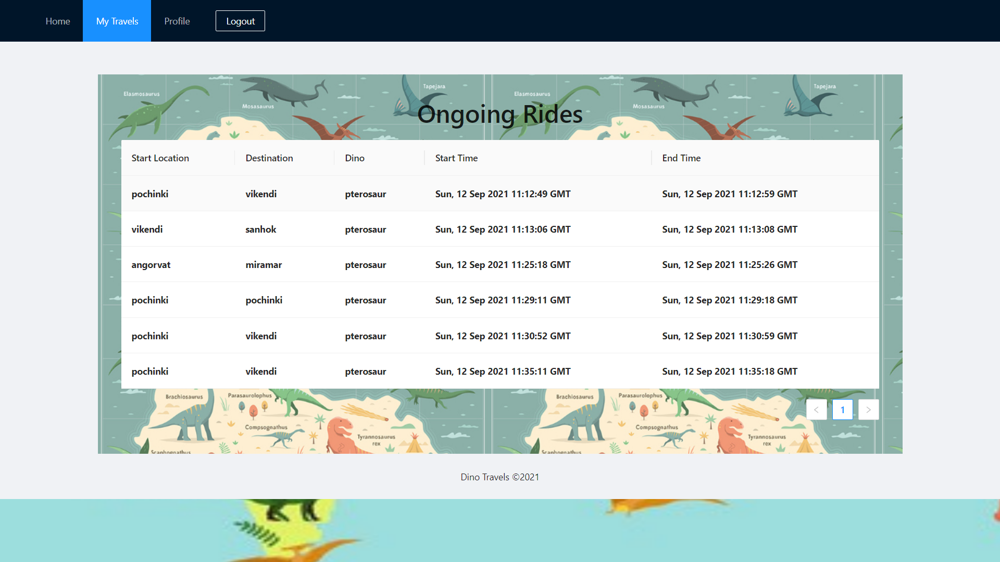This screenshot has width=1000, height=562.
Task: Click start time 11:35:11 GMT cell
Action: 503,372
